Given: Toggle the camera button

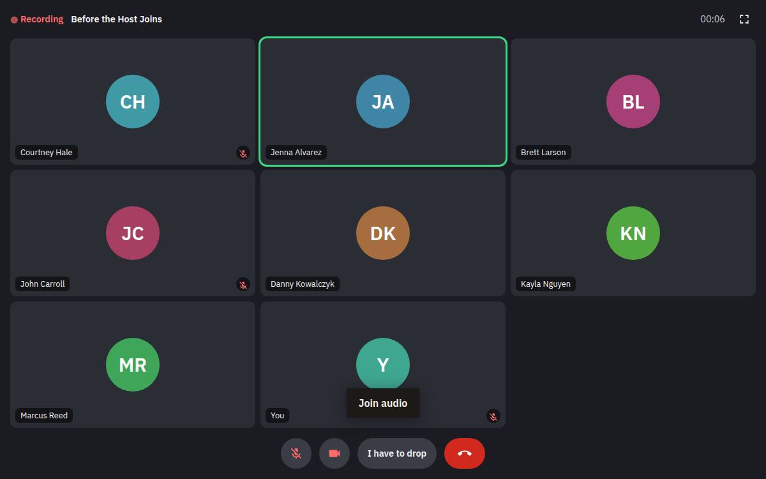Looking at the screenshot, I should 334,453.
